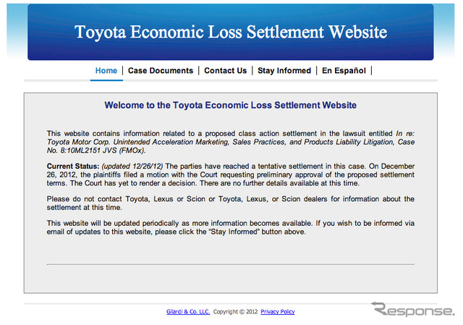Click the Toyota Economic Loss Settlement banner title
This screenshot has height=325, width=463.
pyautogui.click(x=231, y=32)
